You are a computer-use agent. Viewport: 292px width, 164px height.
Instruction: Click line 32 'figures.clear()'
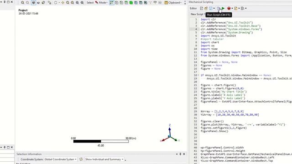212,122
